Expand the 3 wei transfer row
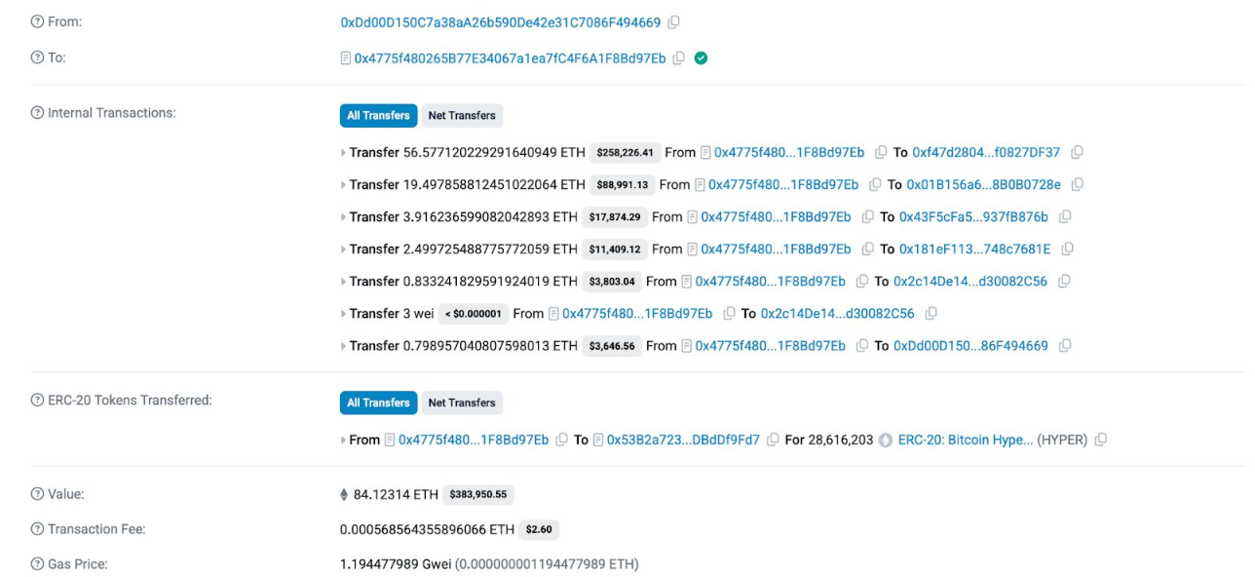The width and height of the screenshot is (1255, 577). 343,314
